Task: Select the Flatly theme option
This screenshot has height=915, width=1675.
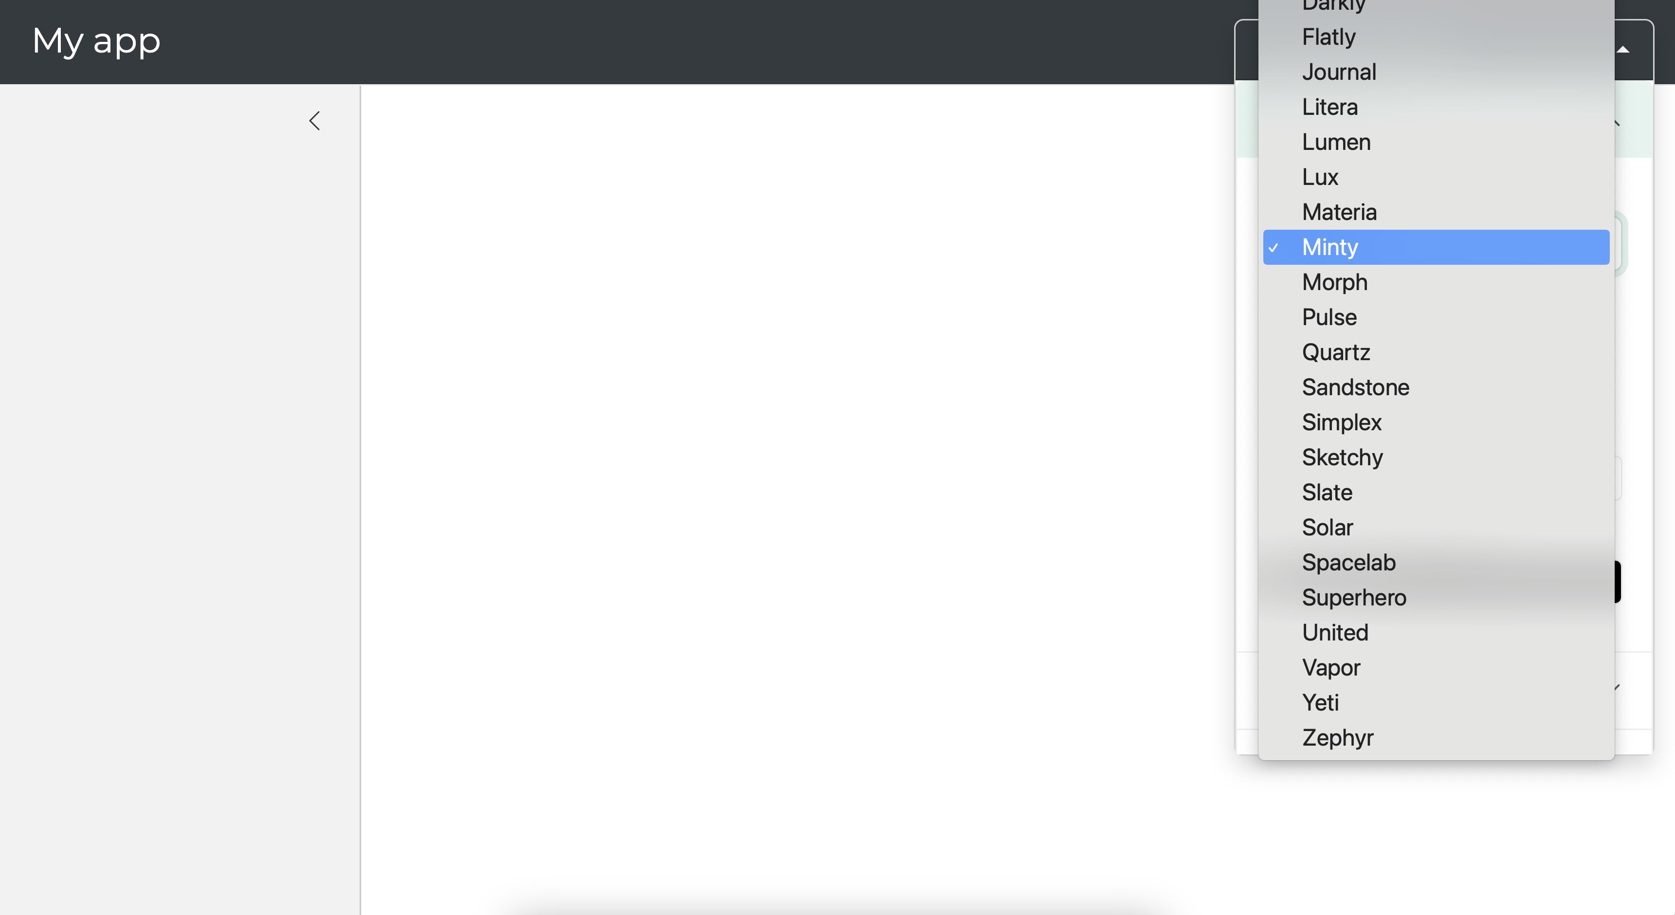Action: tap(1436, 37)
